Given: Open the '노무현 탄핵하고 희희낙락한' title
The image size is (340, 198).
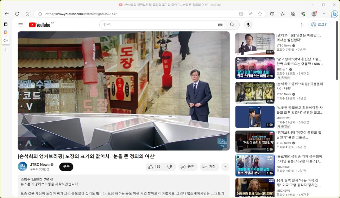Looking at the screenshot, I should pyautogui.click(x=300, y=110).
